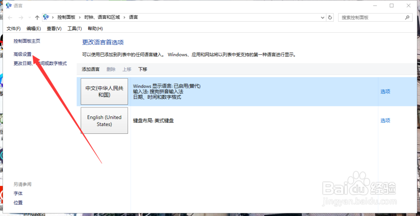Click the 控制面板 breadcrumb

(x=66, y=17)
